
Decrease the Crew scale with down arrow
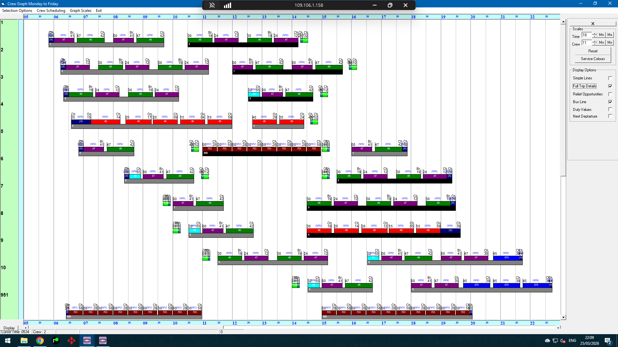point(595,44)
